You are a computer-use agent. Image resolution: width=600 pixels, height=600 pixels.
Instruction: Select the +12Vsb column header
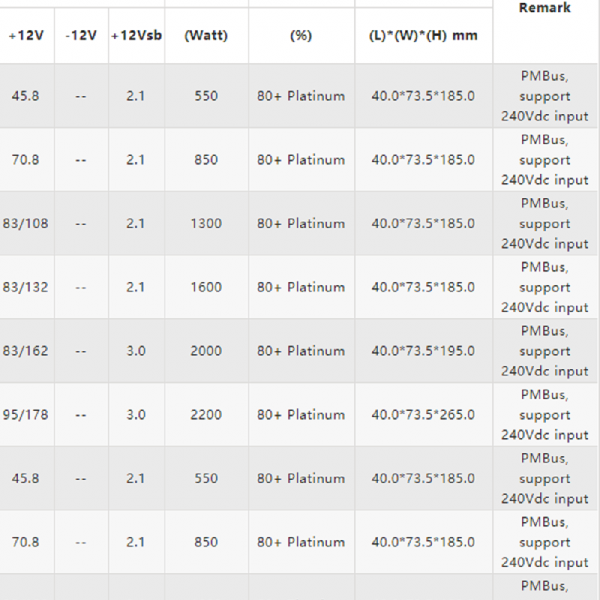coord(136,35)
